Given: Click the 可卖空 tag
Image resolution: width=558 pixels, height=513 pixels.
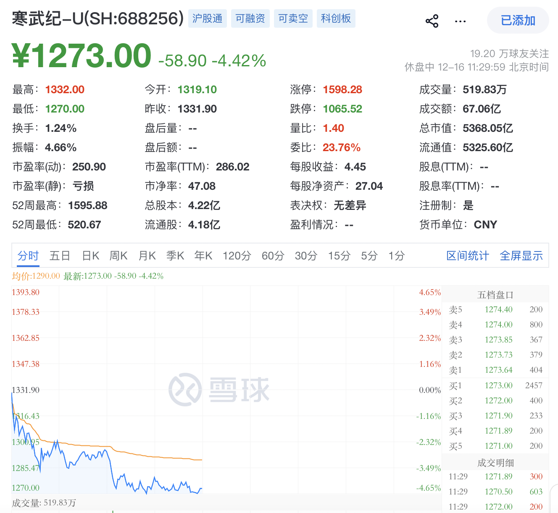Looking at the screenshot, I should 293,18.
